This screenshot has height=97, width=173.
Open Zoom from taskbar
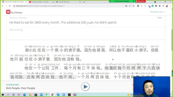[x=64, y=95]
